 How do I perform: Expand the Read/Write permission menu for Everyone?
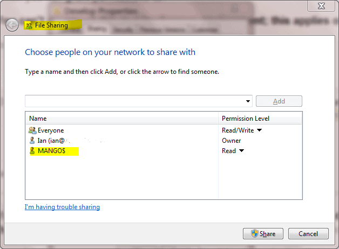[x=259, y=130]
